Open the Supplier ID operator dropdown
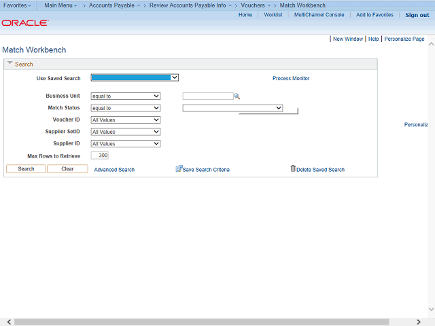Screen dimensions: 435x326 coord(125,144)
